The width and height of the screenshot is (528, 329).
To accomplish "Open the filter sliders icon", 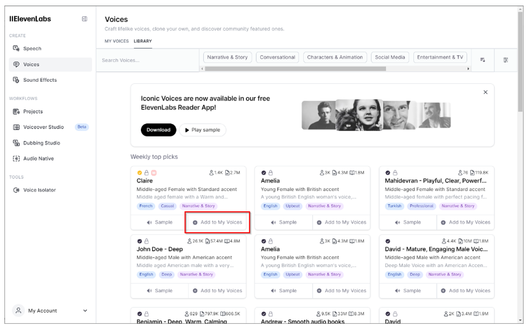I will point(506,60).
